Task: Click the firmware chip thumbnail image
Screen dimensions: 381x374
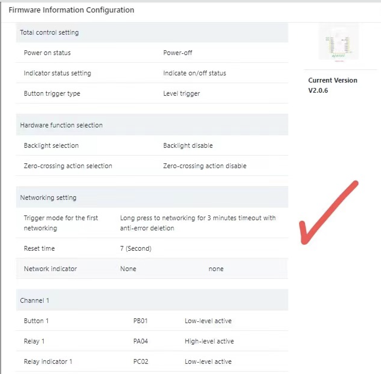Action: (x=339, y=43)
